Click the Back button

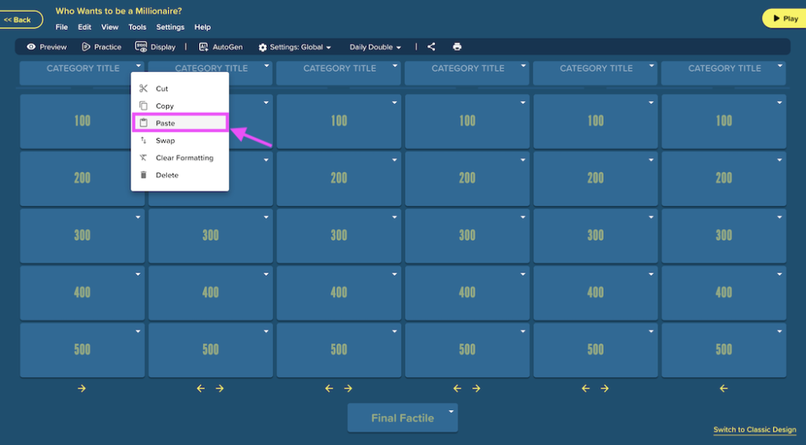click(x=21, y=19)
